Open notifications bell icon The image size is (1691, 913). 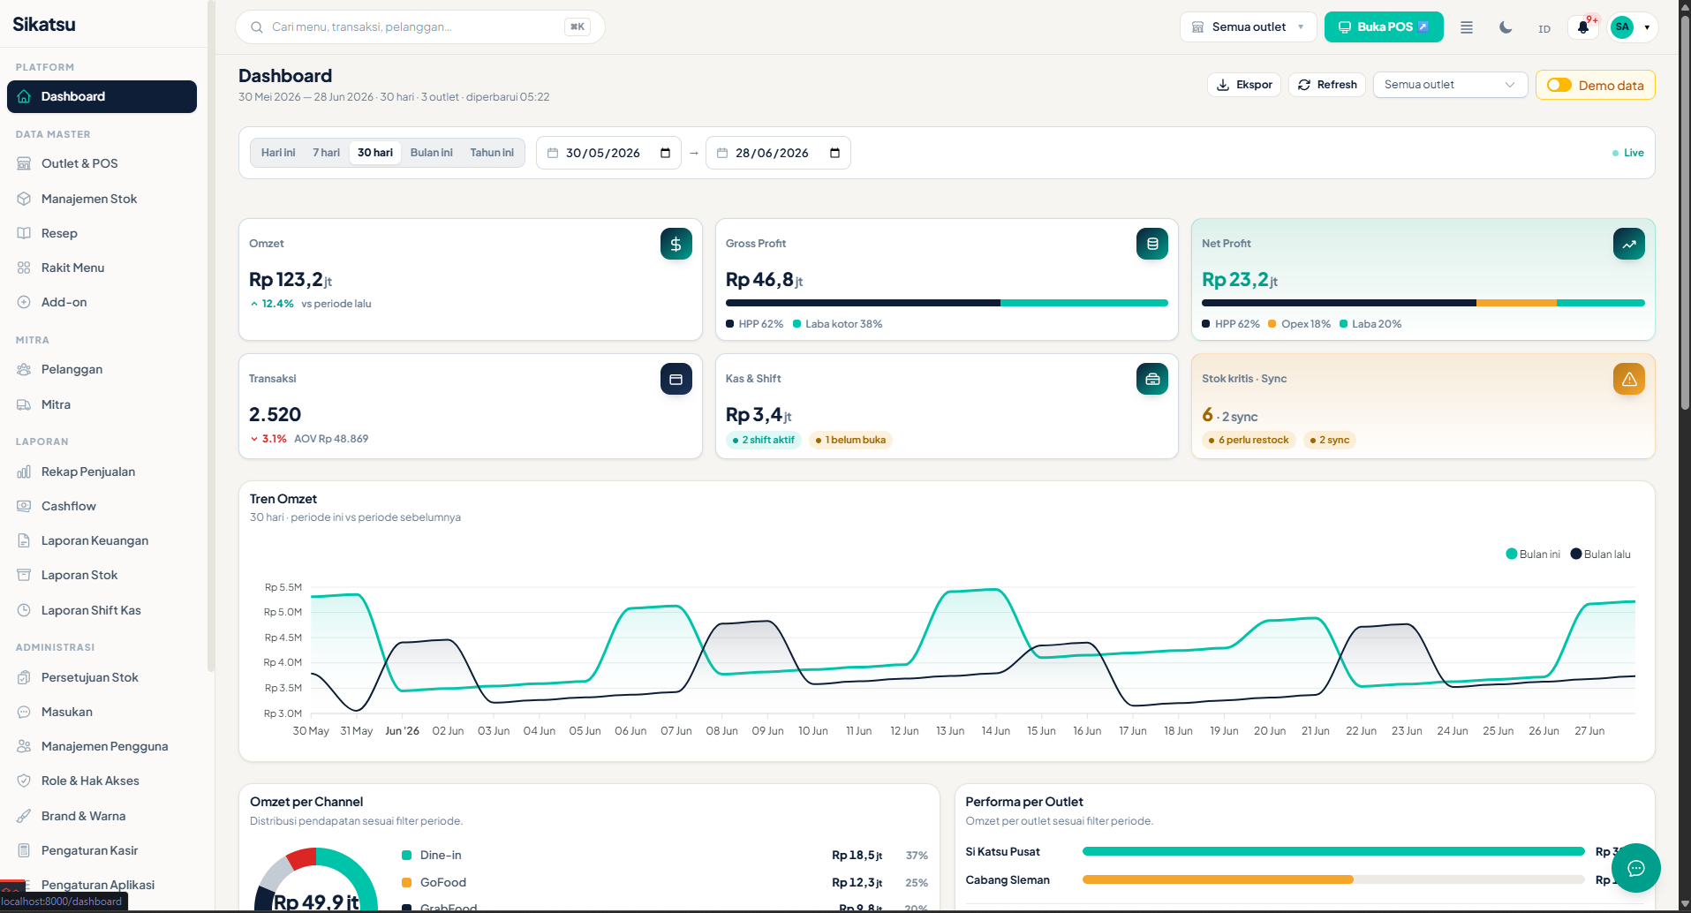(1583, 27)
